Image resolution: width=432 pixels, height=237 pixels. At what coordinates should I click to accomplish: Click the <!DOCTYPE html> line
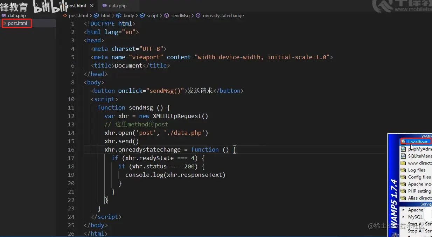(x=110, y=23)
